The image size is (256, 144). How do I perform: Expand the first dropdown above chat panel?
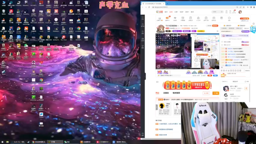pos(228,26)
